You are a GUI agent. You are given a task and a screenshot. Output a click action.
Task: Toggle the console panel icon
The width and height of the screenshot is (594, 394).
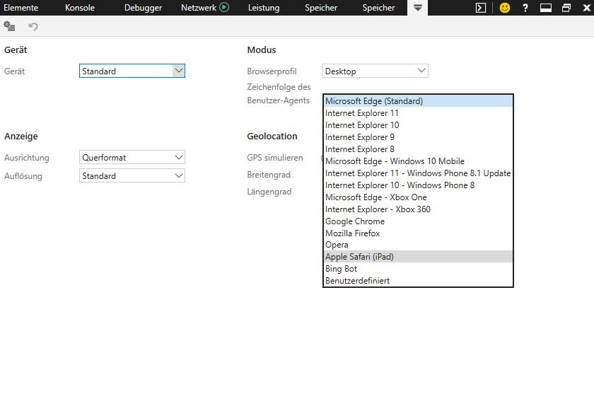point(480,8)
